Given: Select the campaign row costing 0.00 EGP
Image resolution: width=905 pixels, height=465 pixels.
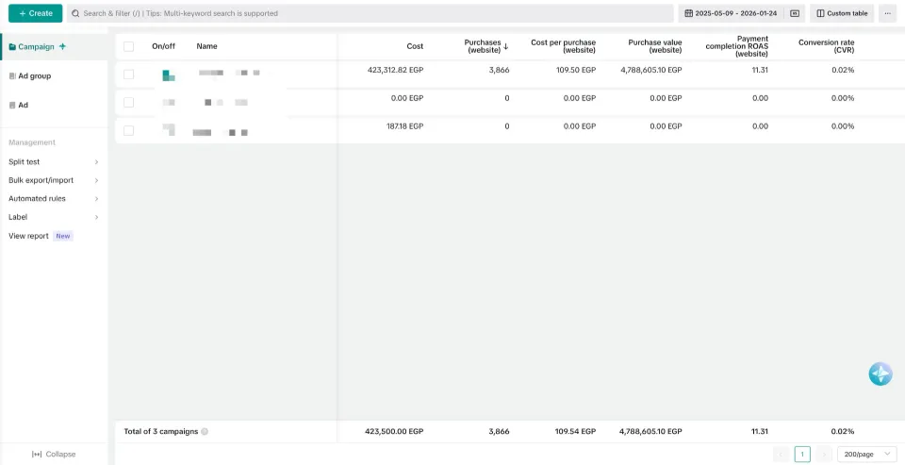Looking at the screenshot, I should pos(129,102).
